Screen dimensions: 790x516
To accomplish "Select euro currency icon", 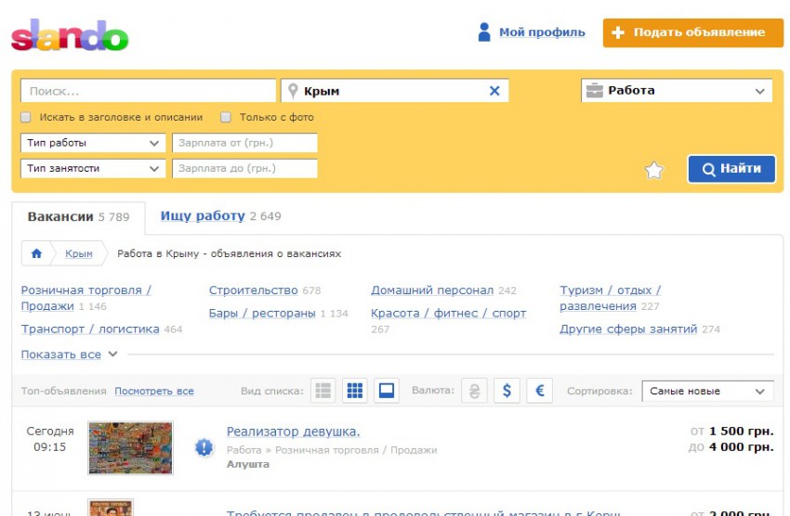I will point(539,391).
